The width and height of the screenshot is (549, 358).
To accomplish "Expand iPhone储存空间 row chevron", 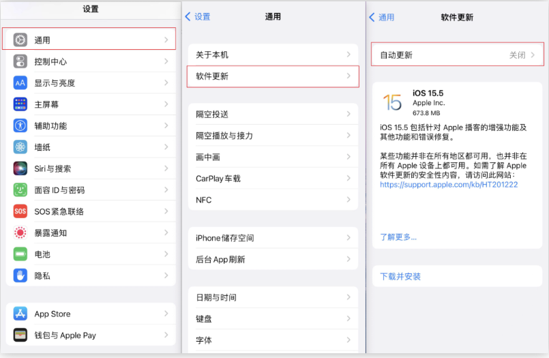I will coord(348,237).
